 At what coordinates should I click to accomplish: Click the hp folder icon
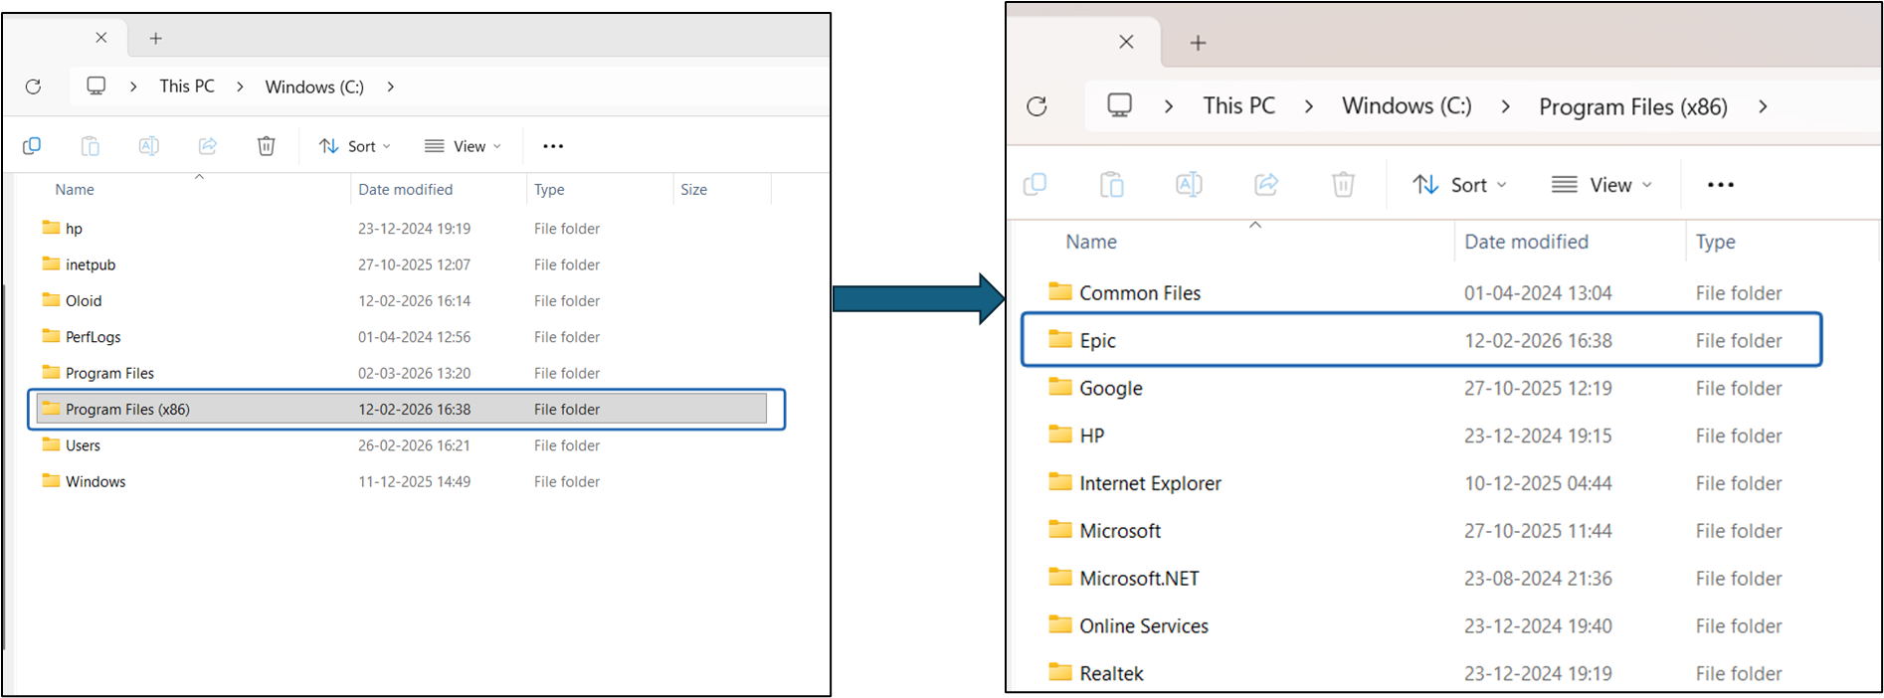coord(51,228)
